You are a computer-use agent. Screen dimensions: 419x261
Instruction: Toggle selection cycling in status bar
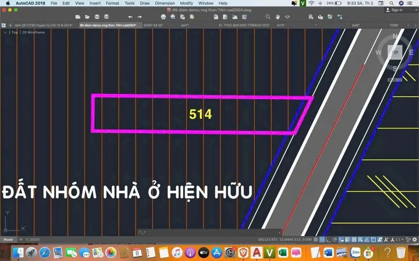(360, 240)
